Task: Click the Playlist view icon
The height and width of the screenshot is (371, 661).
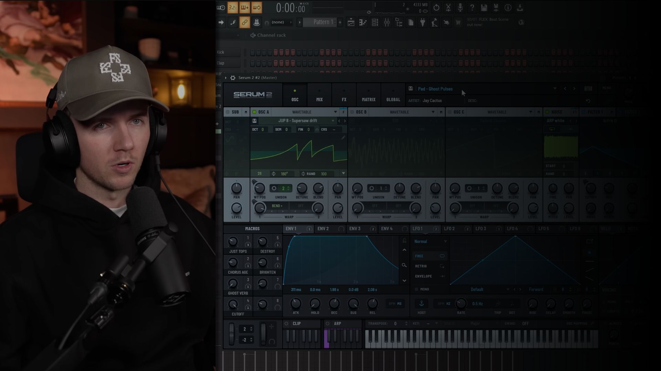Action: (x=351, y=23)
